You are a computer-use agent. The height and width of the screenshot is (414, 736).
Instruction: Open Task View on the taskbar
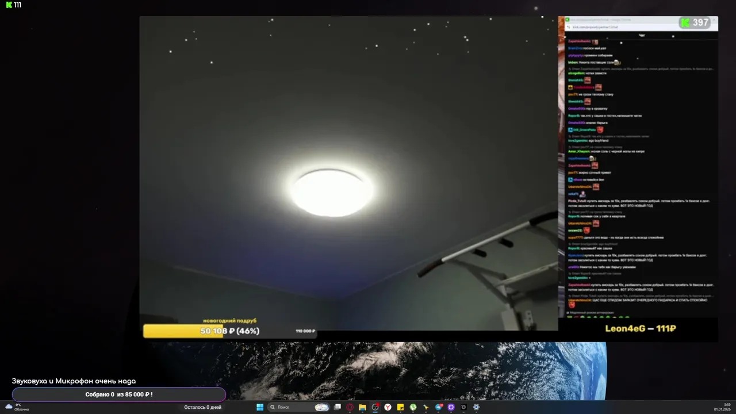(338, 407)
